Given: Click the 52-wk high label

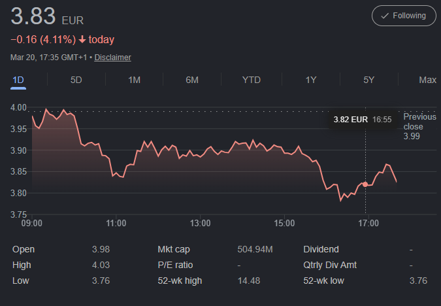Looking at the screenshot, I should [180, 280].
